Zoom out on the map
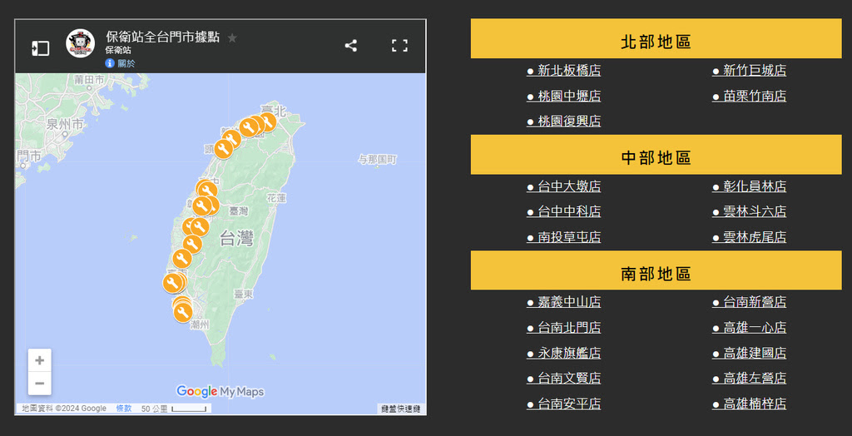Viewport: 852px width, 436px height. [40, 384]
